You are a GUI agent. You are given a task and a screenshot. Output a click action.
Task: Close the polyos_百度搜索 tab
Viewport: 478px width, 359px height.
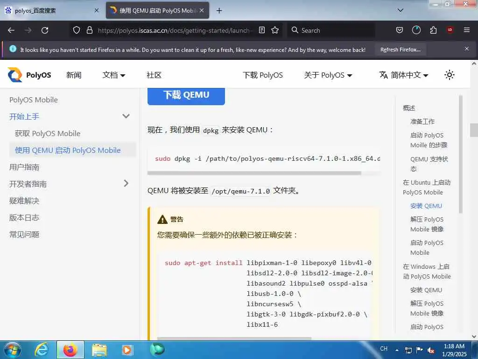coord(96,10)
